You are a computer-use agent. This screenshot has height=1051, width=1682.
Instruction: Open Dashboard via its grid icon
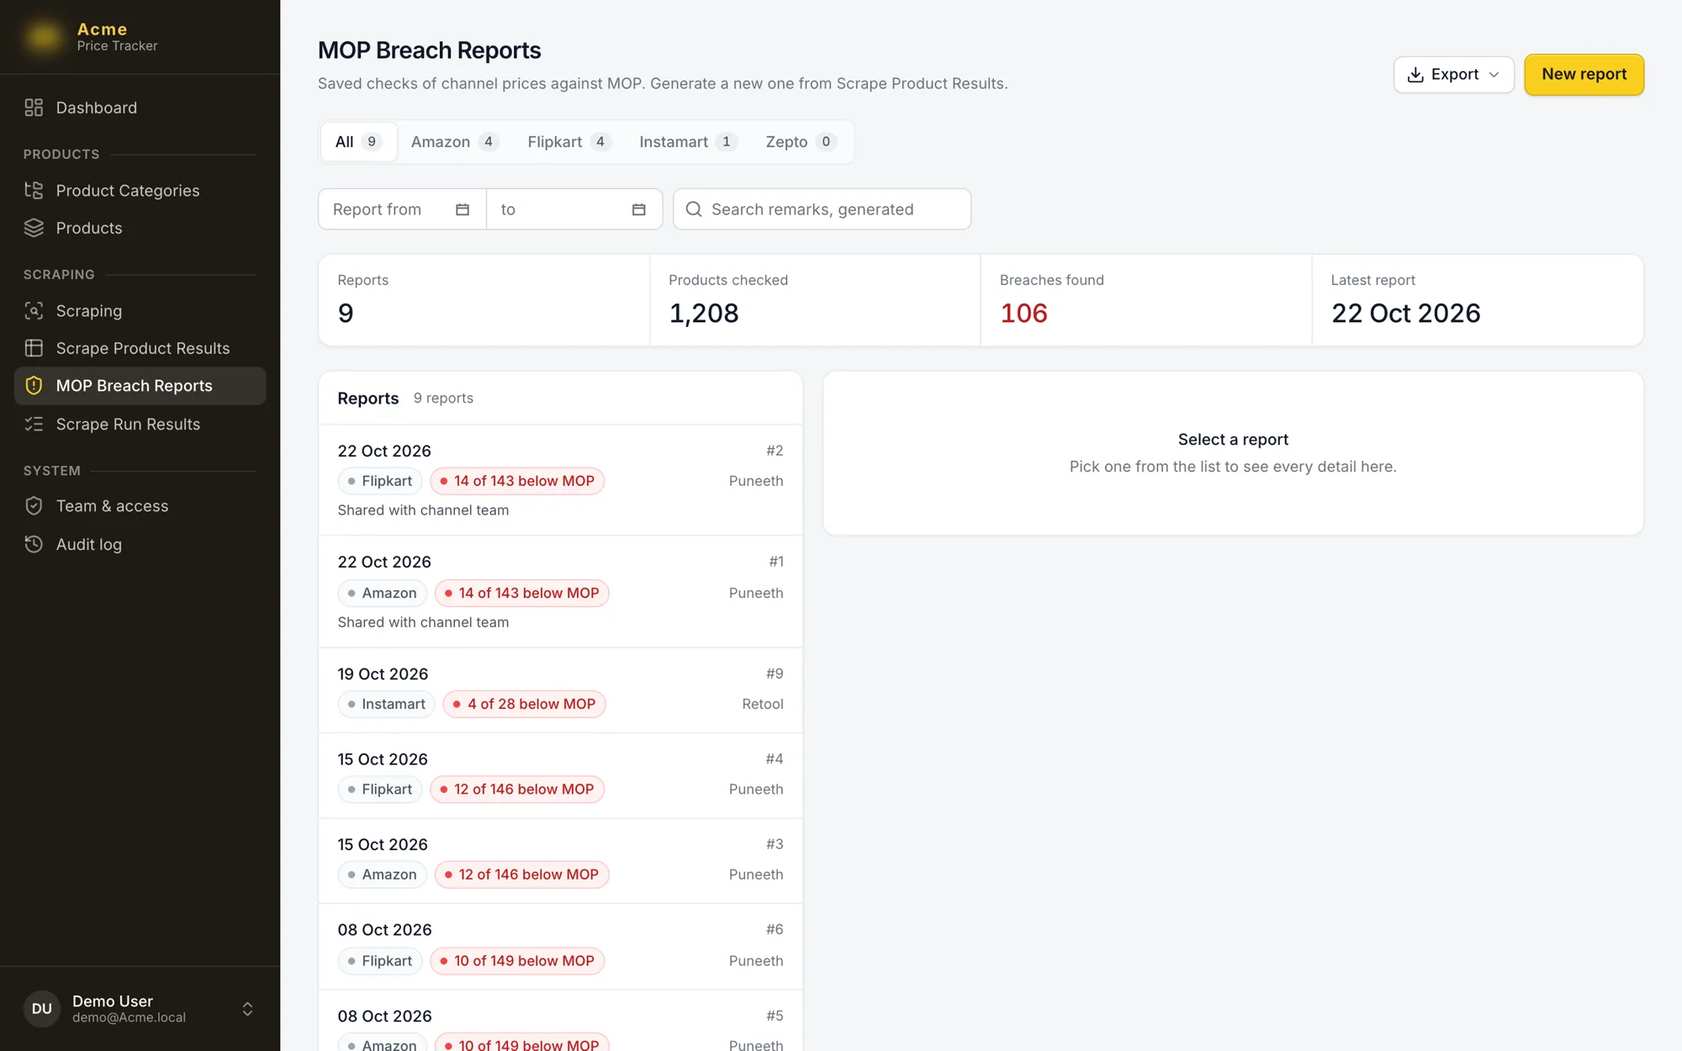coord(34,108)
